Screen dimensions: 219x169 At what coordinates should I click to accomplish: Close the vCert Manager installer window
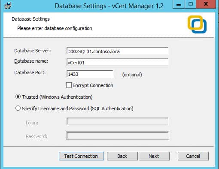tap(206, 4)
